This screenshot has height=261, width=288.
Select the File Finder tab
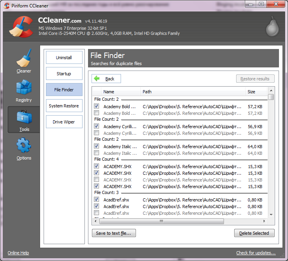(x=64, y=90)
